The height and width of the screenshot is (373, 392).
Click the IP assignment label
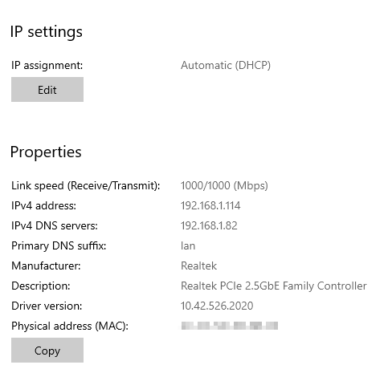pyautogui.click(x=47, y=65)
